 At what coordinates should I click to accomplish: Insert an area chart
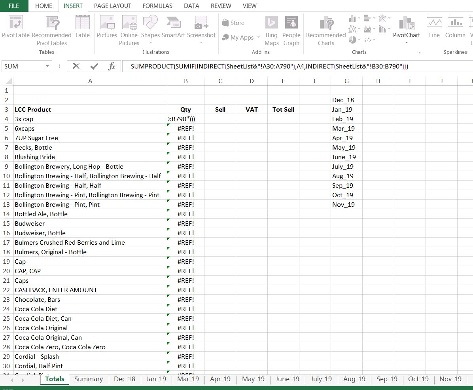click(x=367, y=29)
